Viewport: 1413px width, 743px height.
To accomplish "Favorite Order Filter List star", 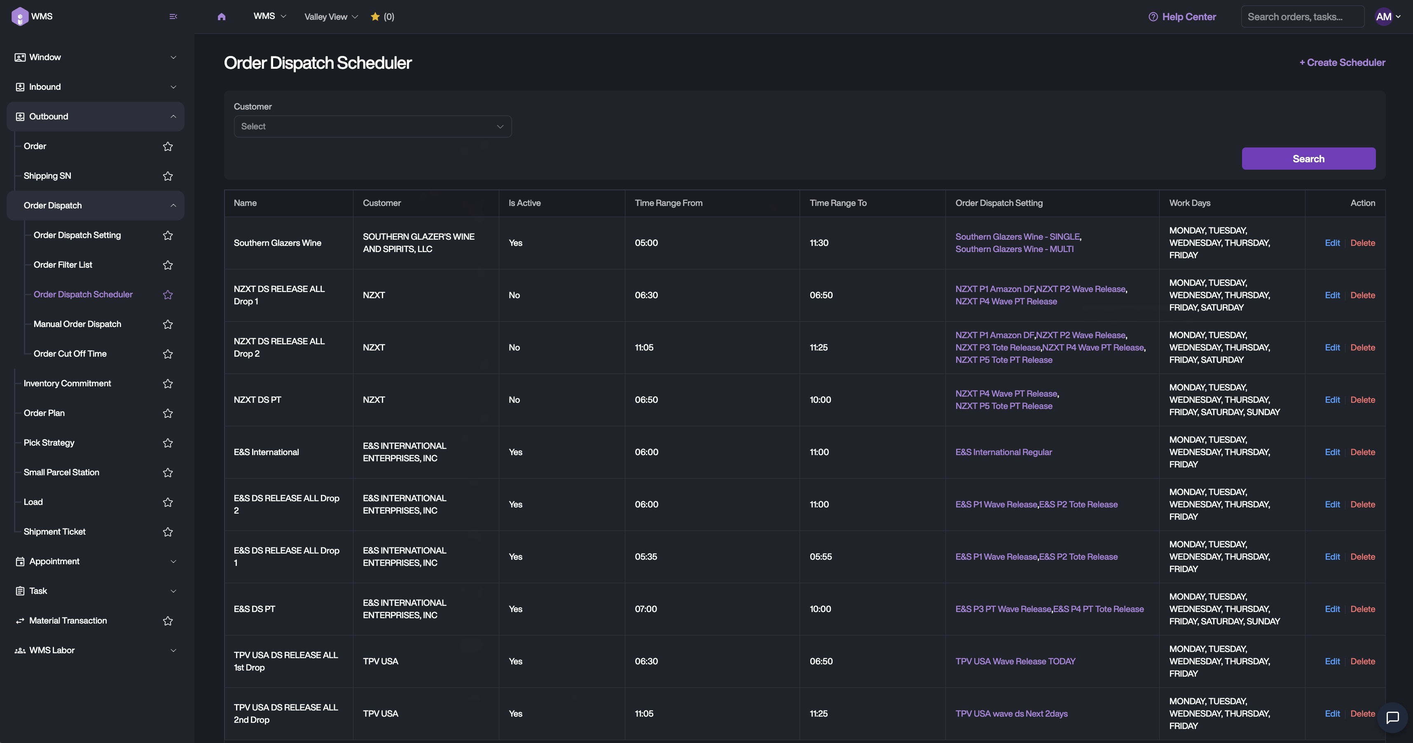I will pos(168,264).
